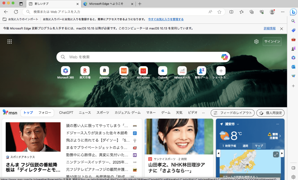Move weather map to next slide arrow
This screenshot has height=180, width=298.
(x=282, y=153)
